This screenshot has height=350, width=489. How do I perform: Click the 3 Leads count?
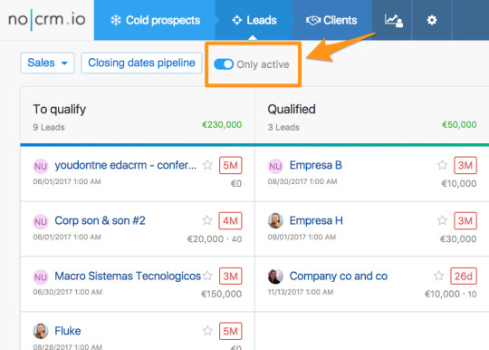tap(283, 127)
